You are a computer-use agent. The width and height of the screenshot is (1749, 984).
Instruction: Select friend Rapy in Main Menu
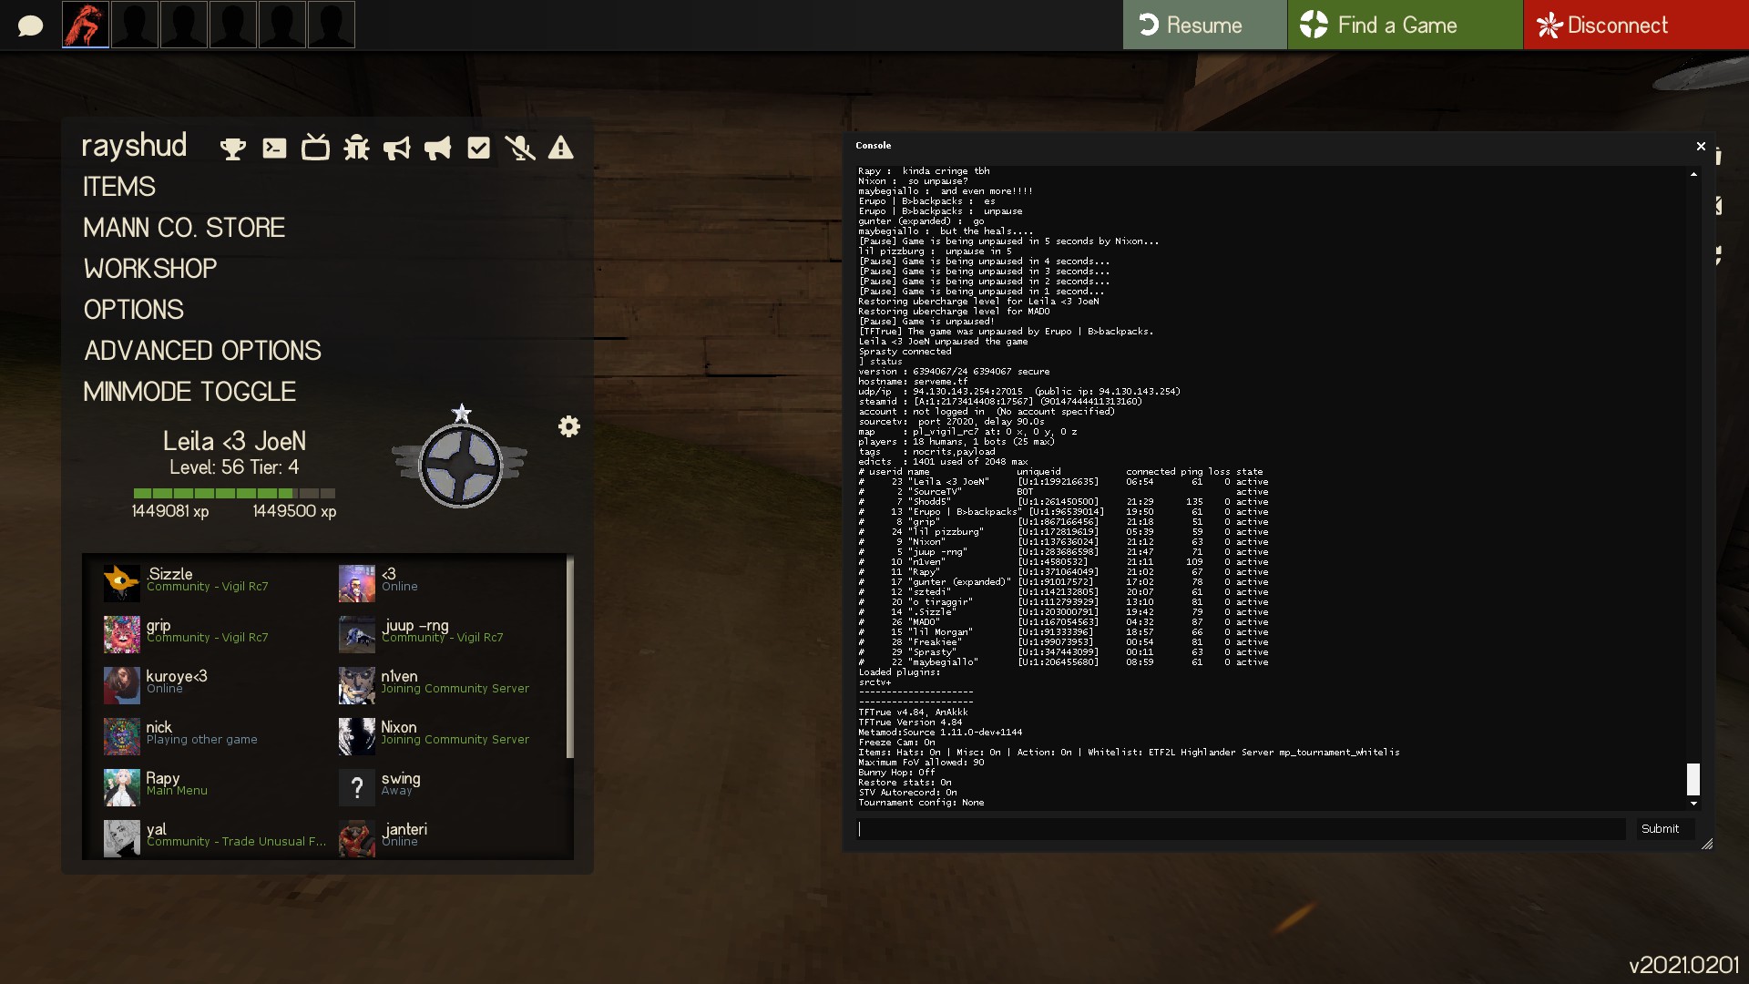click(x=214, y=786)
